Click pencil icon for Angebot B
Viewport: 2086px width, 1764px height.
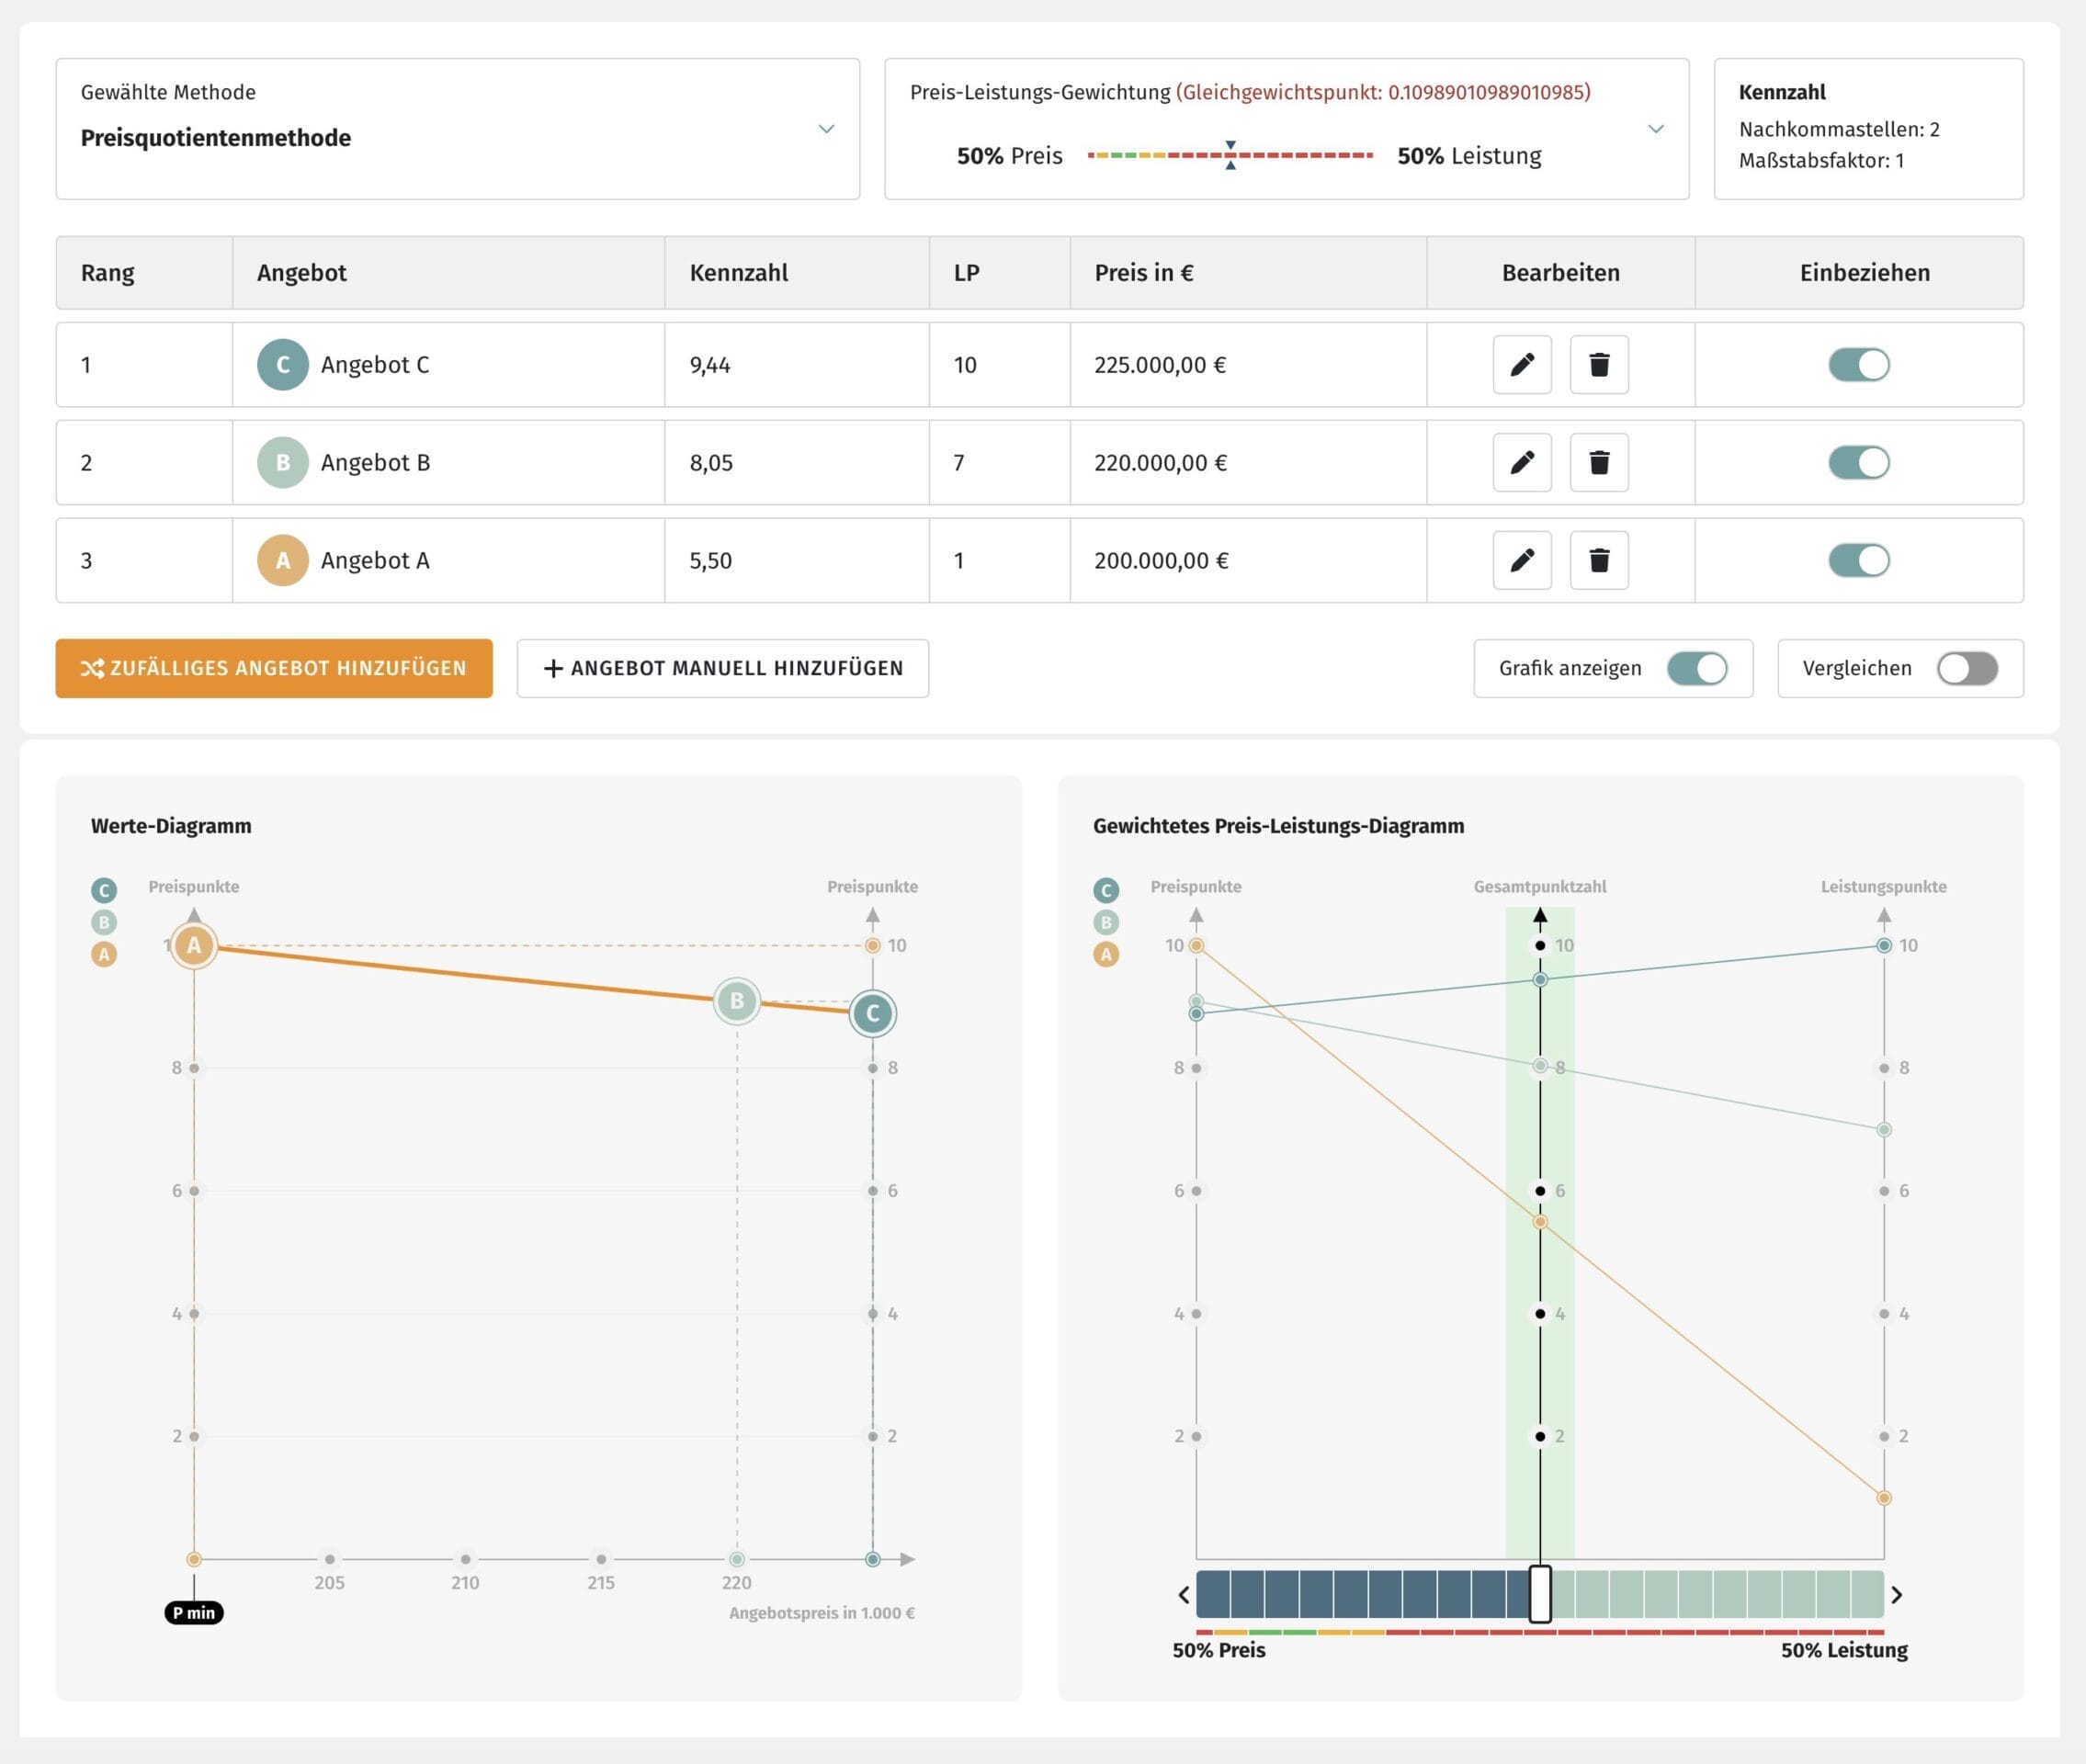1521,463
